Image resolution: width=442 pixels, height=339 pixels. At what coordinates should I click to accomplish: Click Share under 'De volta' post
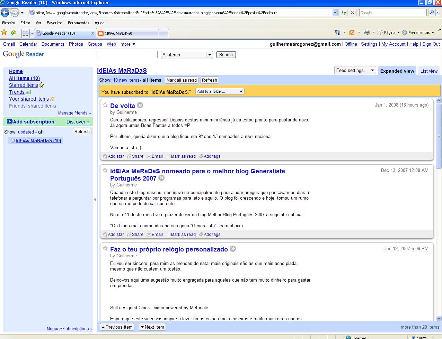pyautogui.click(x=135, y=156)
